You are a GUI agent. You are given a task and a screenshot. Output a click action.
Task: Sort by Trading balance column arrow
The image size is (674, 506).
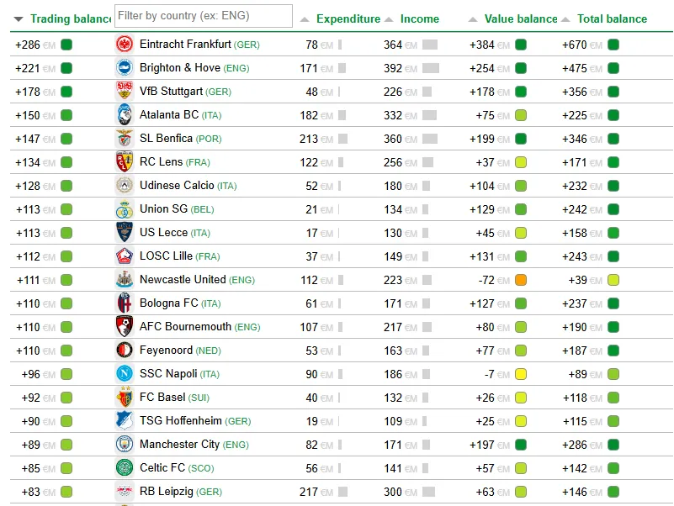click(18, 19)
